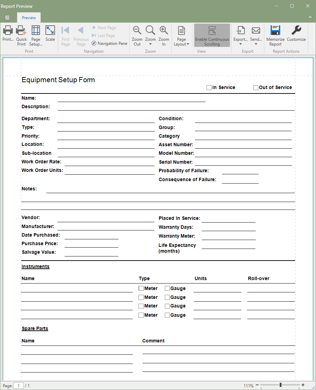This screenshot has width=316, height=390.
Task: Click the 111% zoom percentage
Action: tap(248, 386)
